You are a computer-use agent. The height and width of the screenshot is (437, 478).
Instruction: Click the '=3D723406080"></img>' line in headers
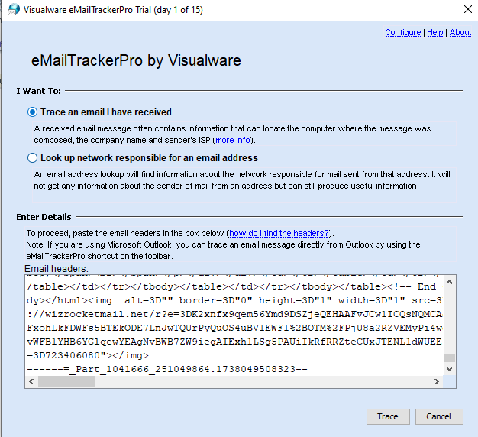pyautogui.click(x=88, y=355)
